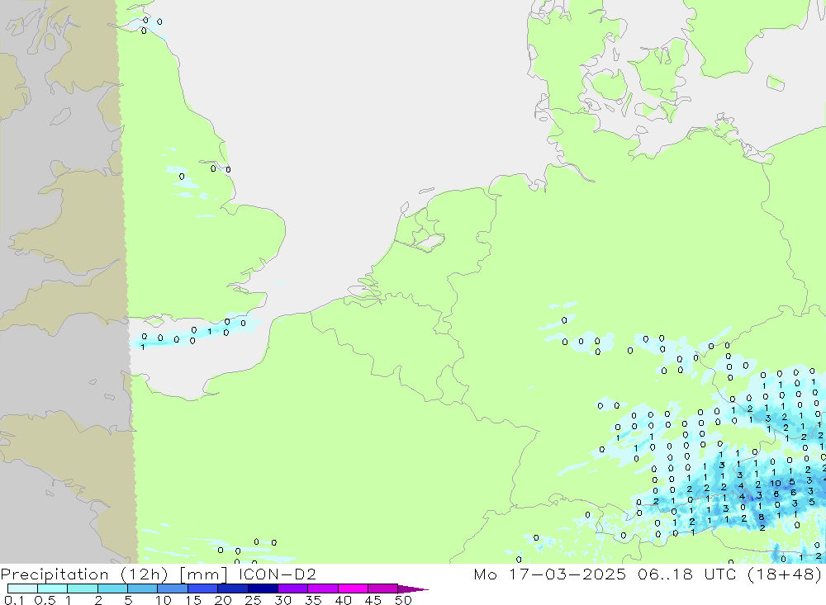
Task: Click the 'Precipitation (12h)' title text
Action: pyautogui.click(x=84, y=574)
